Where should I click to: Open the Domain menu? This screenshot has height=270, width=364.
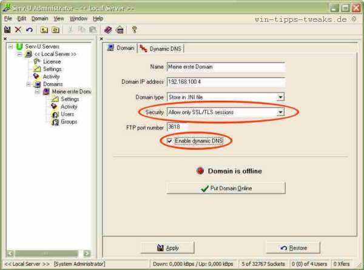[x=39, y=19]
